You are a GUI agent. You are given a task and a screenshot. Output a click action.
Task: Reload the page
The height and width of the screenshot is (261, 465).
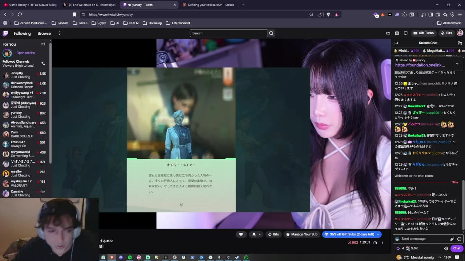20,14
